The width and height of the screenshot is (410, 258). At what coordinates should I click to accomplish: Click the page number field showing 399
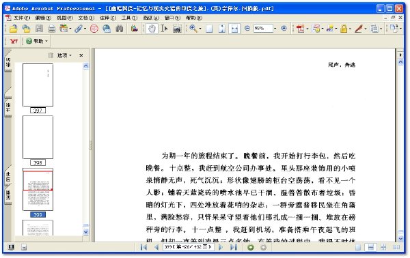(x=189, y=247)
